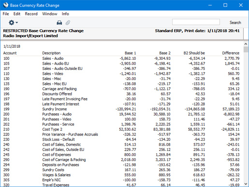
Task: Click Sales - Misc EU description
Action: point(55,84)
